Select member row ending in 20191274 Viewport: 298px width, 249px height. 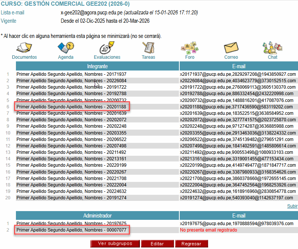(72, 198)
